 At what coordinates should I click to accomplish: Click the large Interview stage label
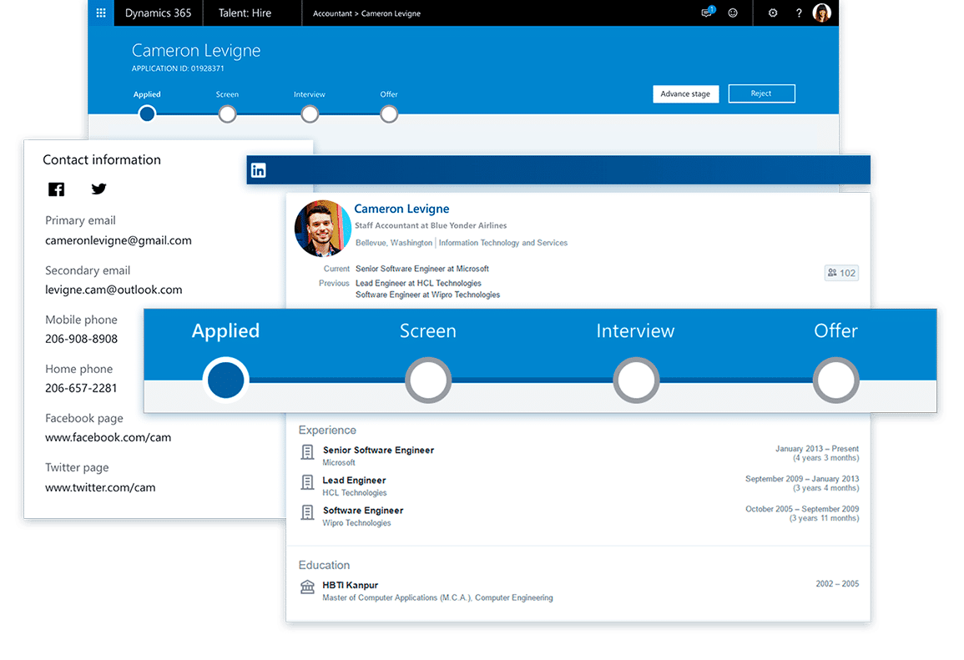pyautogui.click(x=636, y=331)
